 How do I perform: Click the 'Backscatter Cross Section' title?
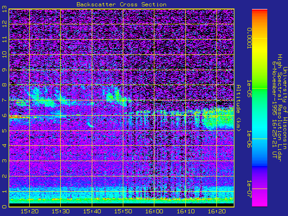coord(121,4)
